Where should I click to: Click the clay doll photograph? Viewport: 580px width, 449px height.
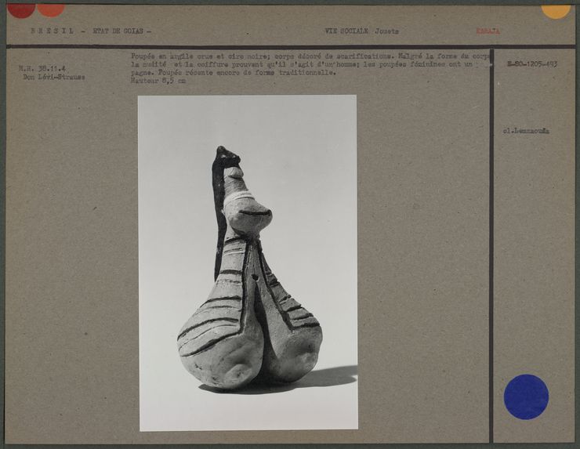point(248,263)
